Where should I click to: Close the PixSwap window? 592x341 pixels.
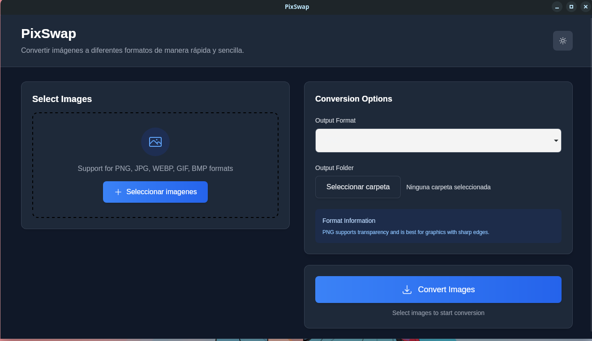click(586, 7)
